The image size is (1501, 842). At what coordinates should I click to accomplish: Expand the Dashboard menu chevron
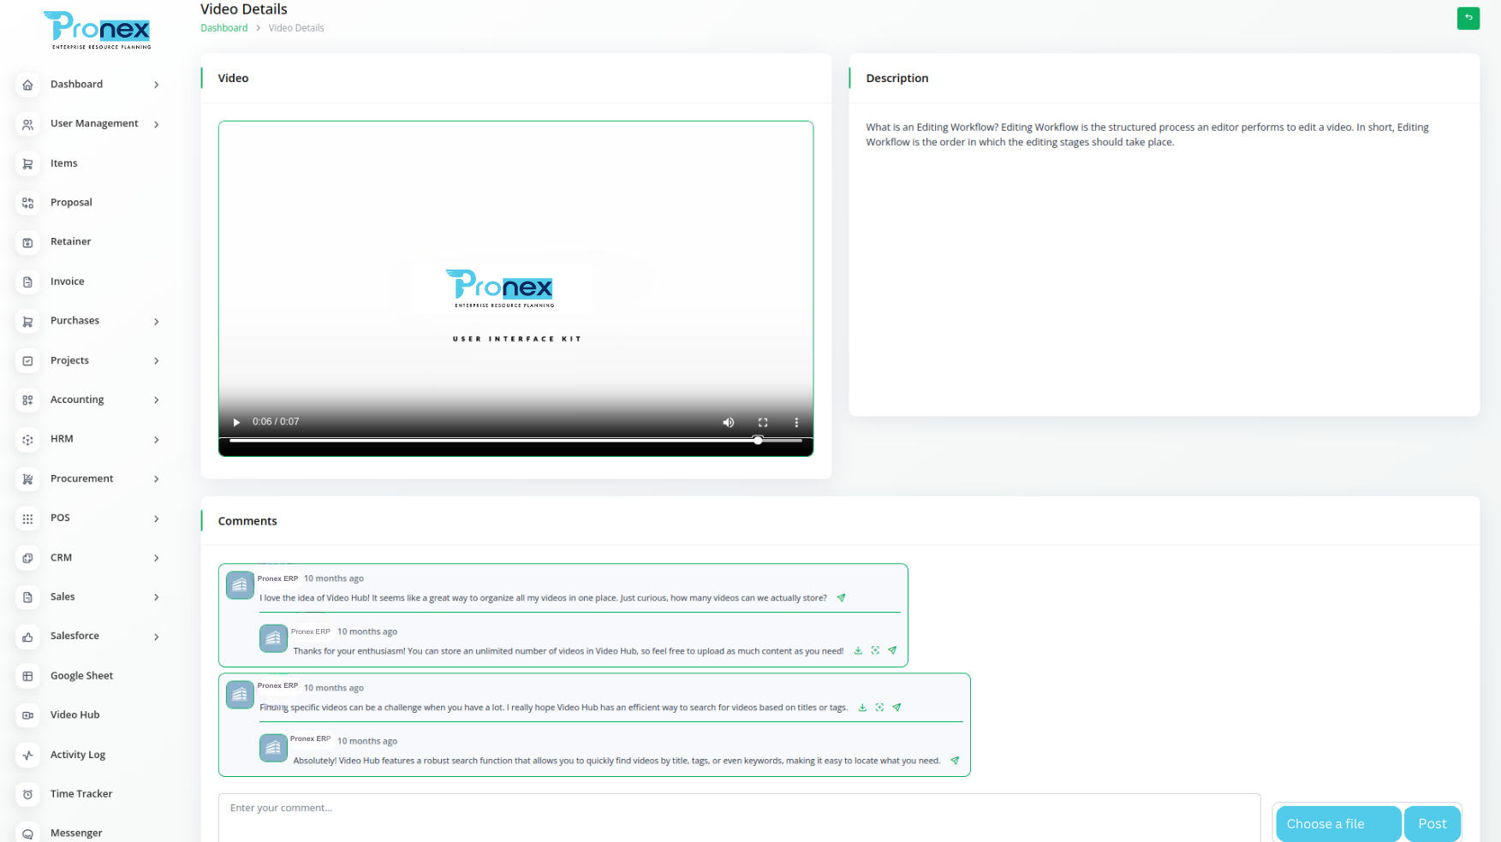(157, 85)
